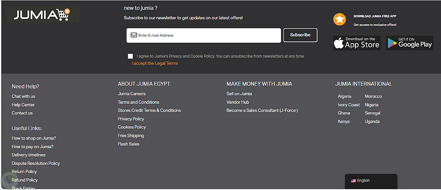The image size is (441, 190).
Task: Click the Enter E-mail Address field
Action: pyautogui.click(x=207, y=35)
